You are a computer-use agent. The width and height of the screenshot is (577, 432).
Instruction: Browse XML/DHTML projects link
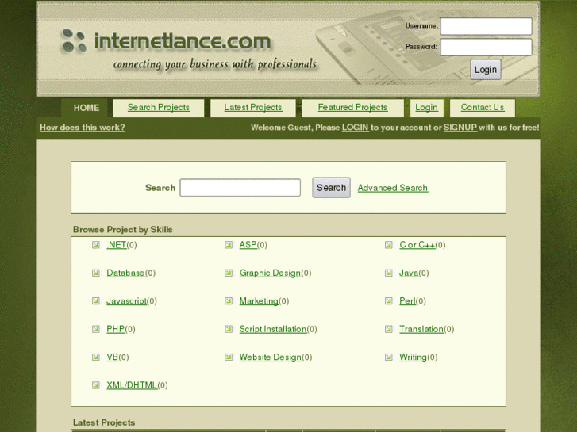pyautogui.click(x=132, y=385)
